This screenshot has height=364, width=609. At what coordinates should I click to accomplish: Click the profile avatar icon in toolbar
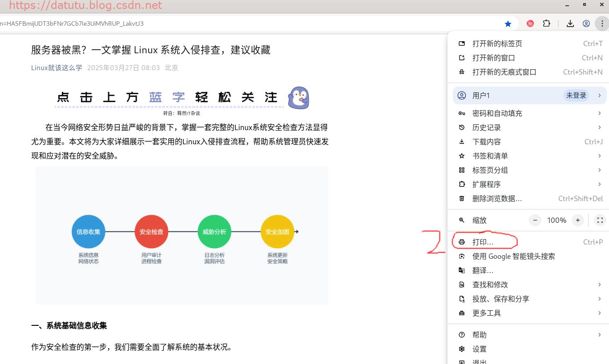586,24
